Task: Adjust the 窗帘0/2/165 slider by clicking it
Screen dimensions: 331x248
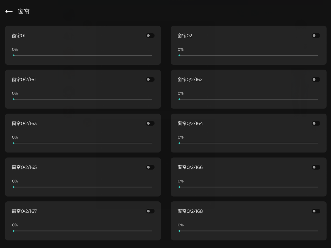Action: pyautogui.click(x=83, y=187)
